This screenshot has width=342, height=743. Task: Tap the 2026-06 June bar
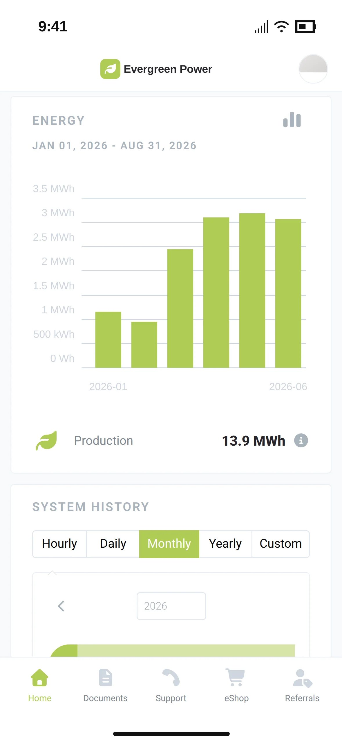click(x=288, y=293)
